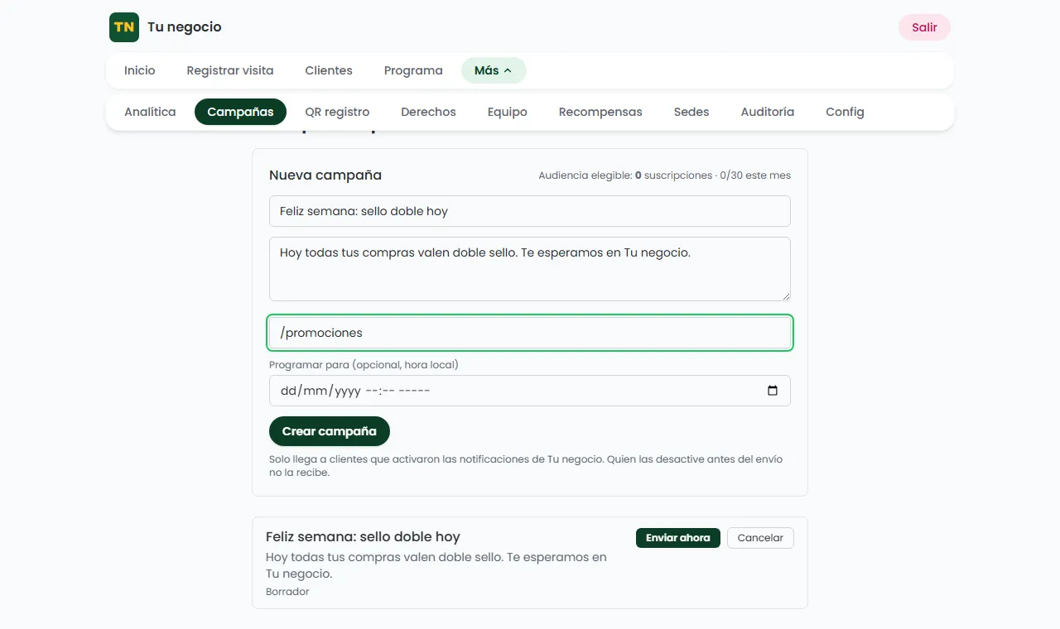Screen dimensions: 1060x629
Task: Open the calendar picker icon
Action: [x=773, y=391]
